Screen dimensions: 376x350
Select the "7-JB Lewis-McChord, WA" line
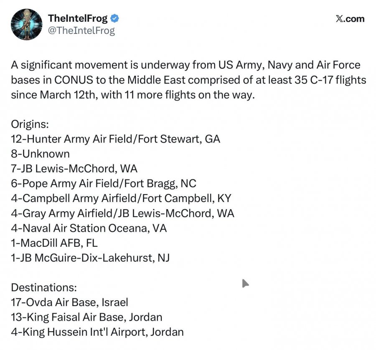74,169
